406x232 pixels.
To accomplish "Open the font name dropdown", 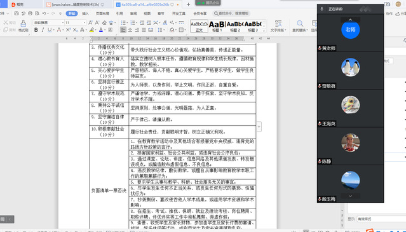I will (x=48, y=23).
